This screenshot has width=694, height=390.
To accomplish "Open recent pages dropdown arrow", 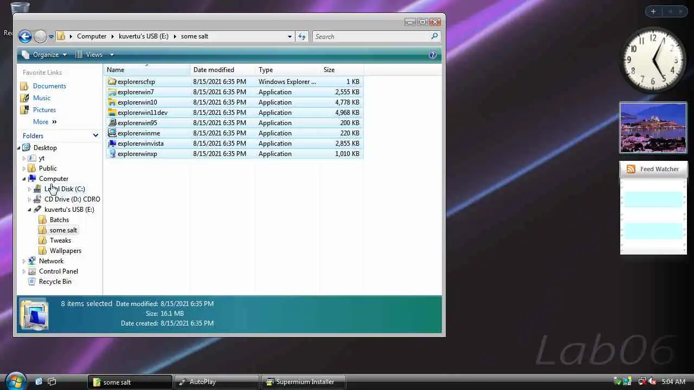I will pos(51,37).
